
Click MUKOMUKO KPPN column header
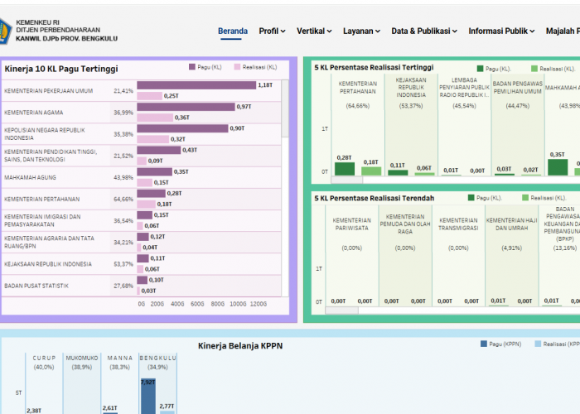click(x=82, y=359)
